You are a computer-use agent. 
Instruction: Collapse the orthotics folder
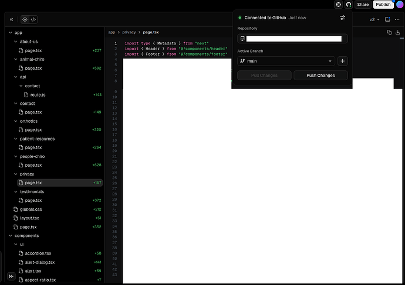pos(26,121)
